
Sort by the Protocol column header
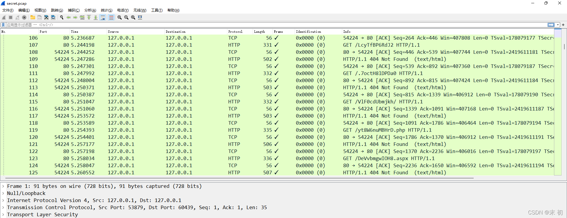tap(240, 32)
